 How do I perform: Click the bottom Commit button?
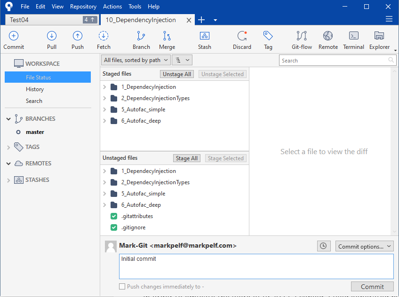(372, 287)
